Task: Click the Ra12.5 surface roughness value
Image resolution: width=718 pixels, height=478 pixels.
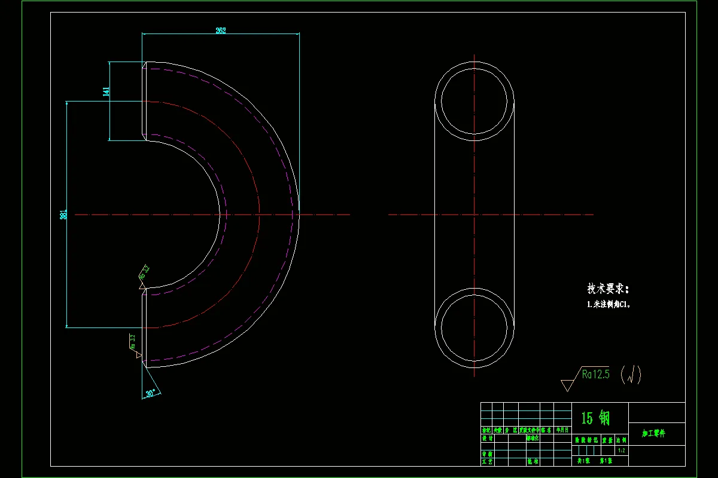Action: (595, 374)
